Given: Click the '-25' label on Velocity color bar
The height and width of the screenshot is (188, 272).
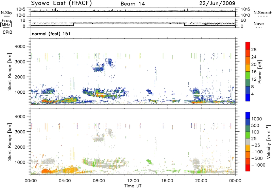Looking at the screenshot, I should tap(256, 145).
